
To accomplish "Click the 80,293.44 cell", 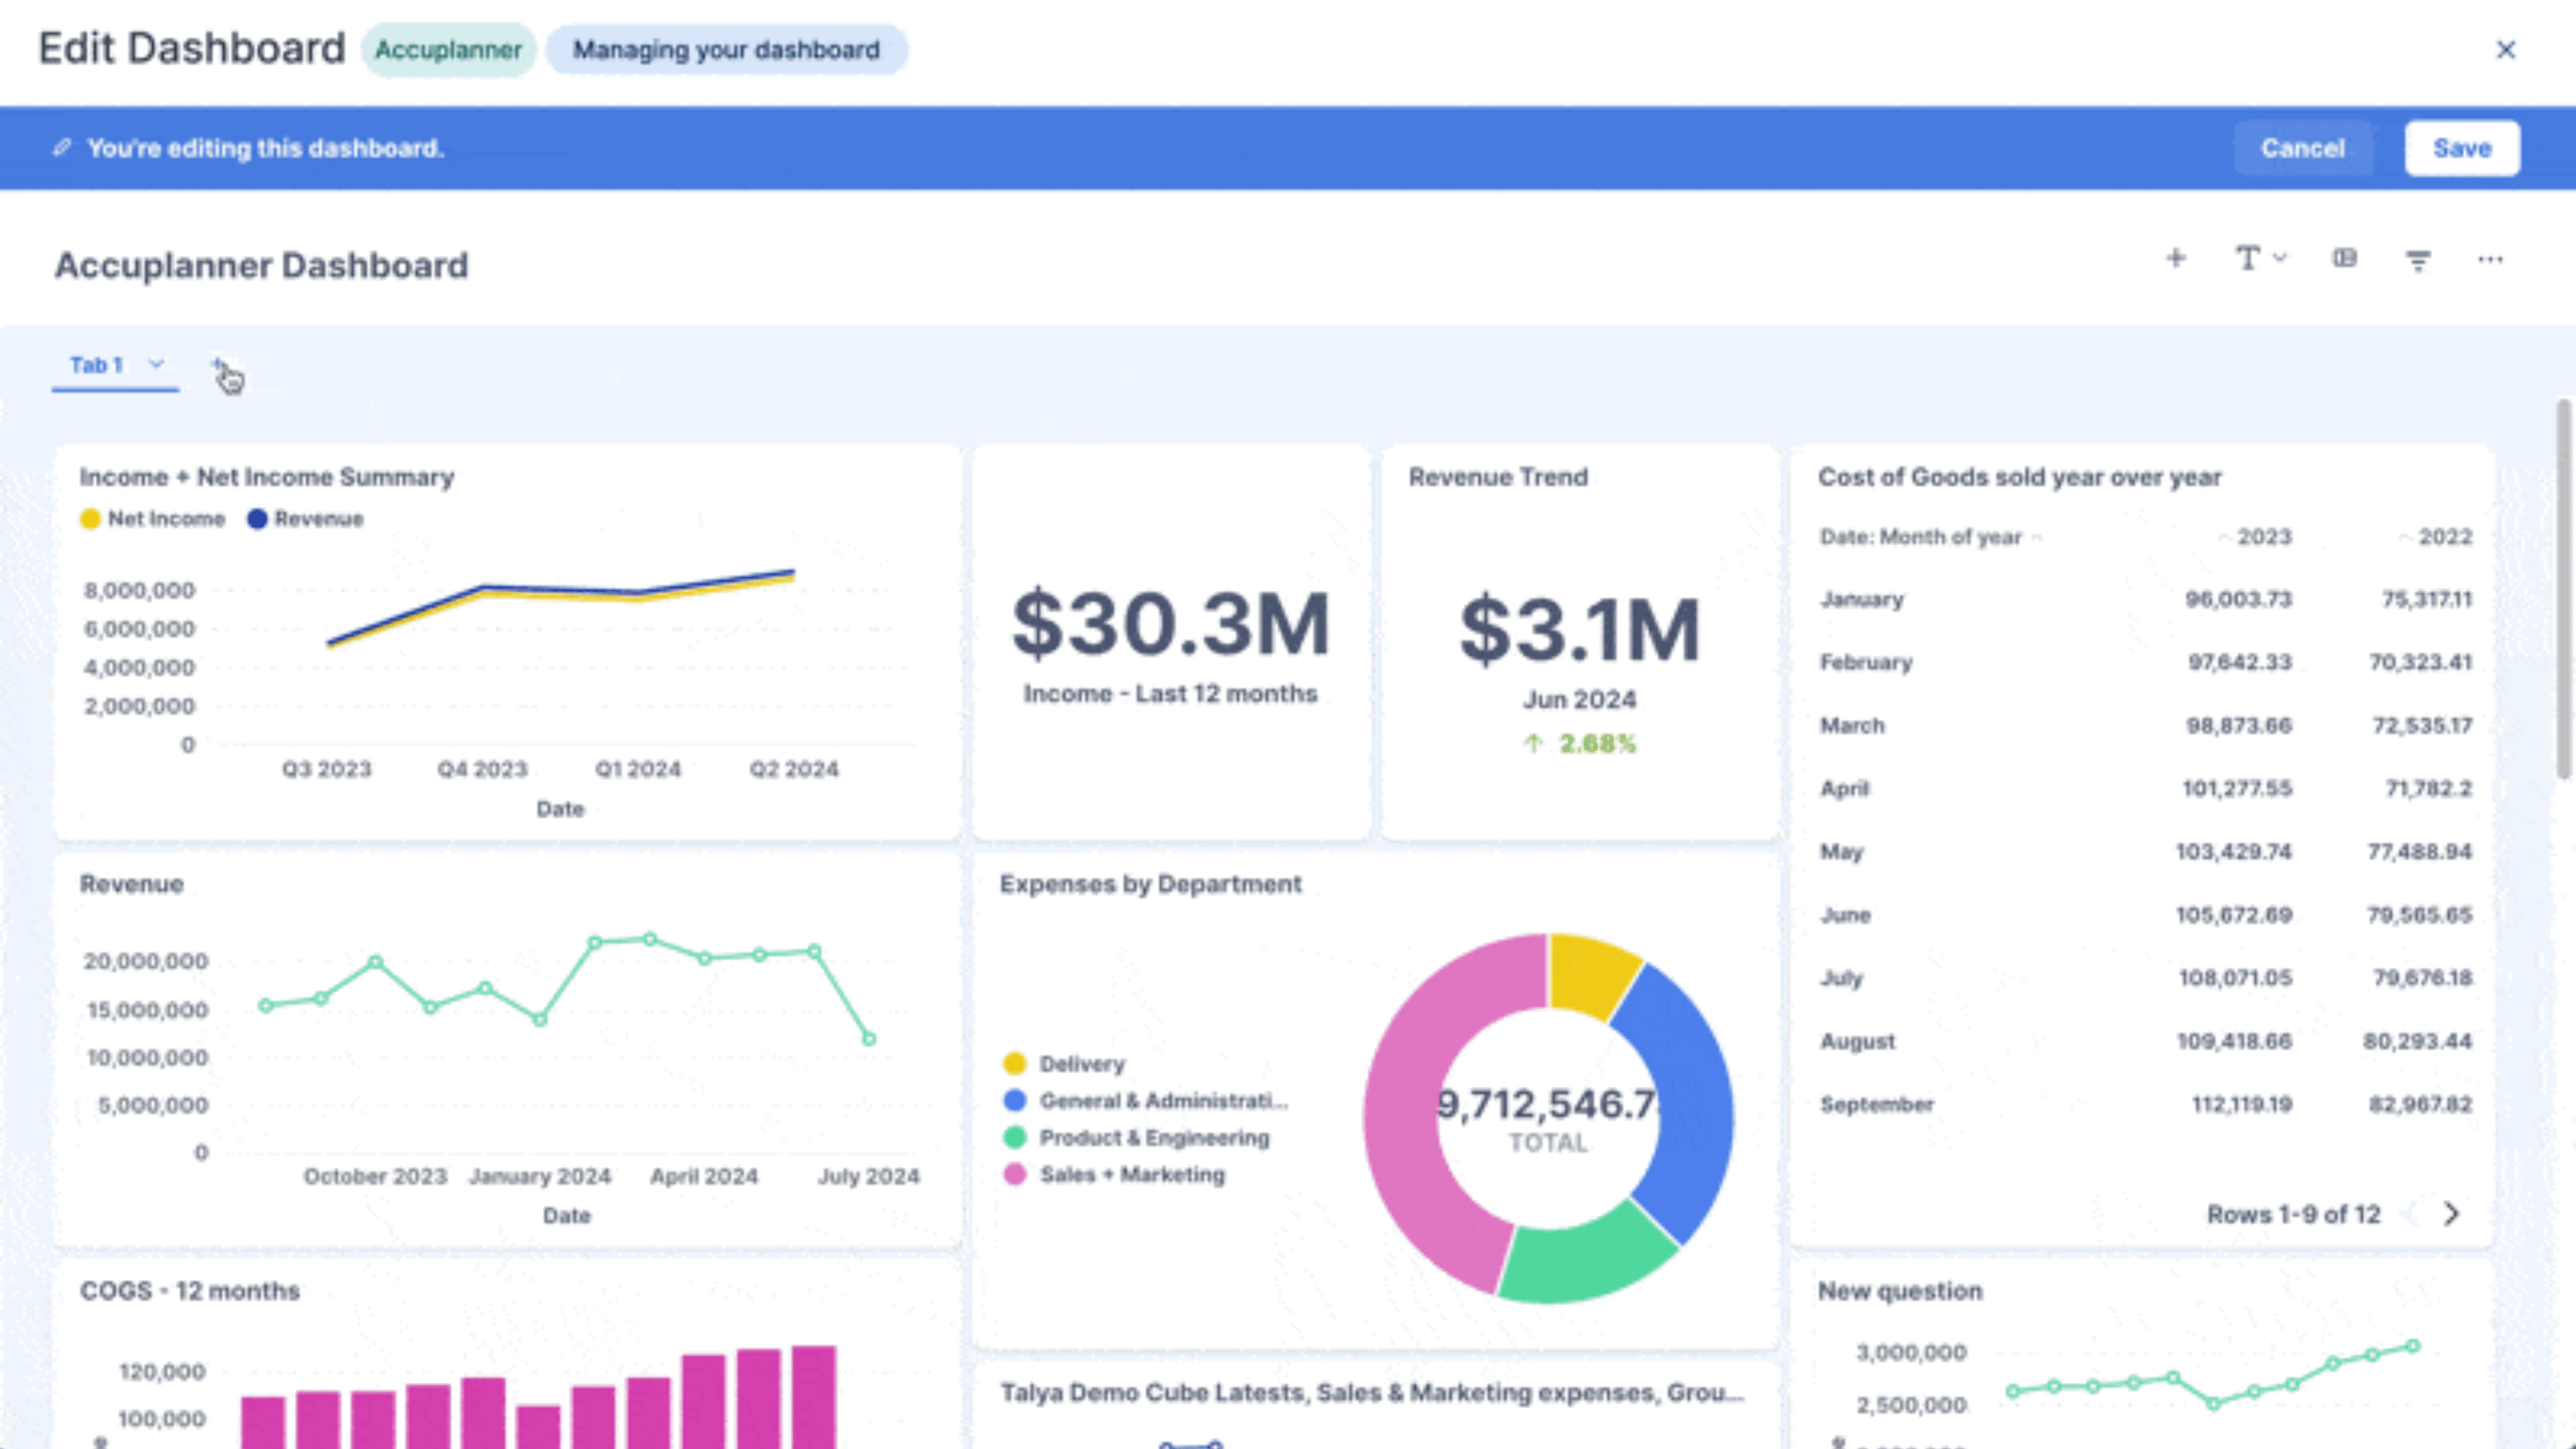I will coord(2417,1041).
